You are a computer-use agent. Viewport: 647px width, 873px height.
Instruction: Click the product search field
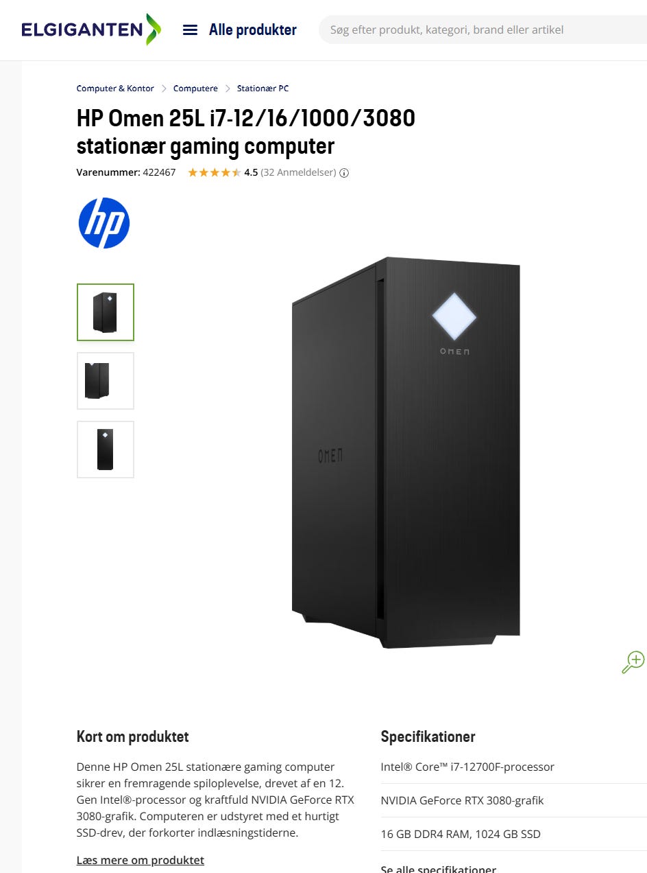click(x=483, y=30)
